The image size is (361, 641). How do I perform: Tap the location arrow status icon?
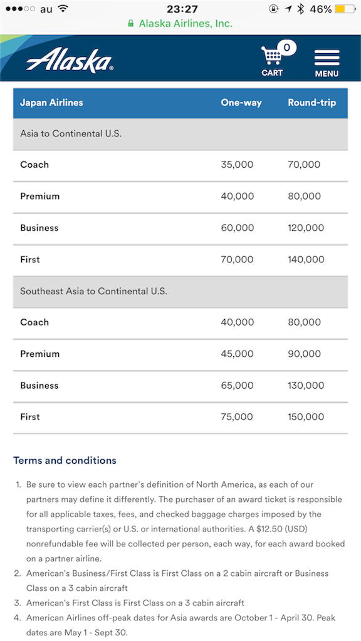click(288, 9)
